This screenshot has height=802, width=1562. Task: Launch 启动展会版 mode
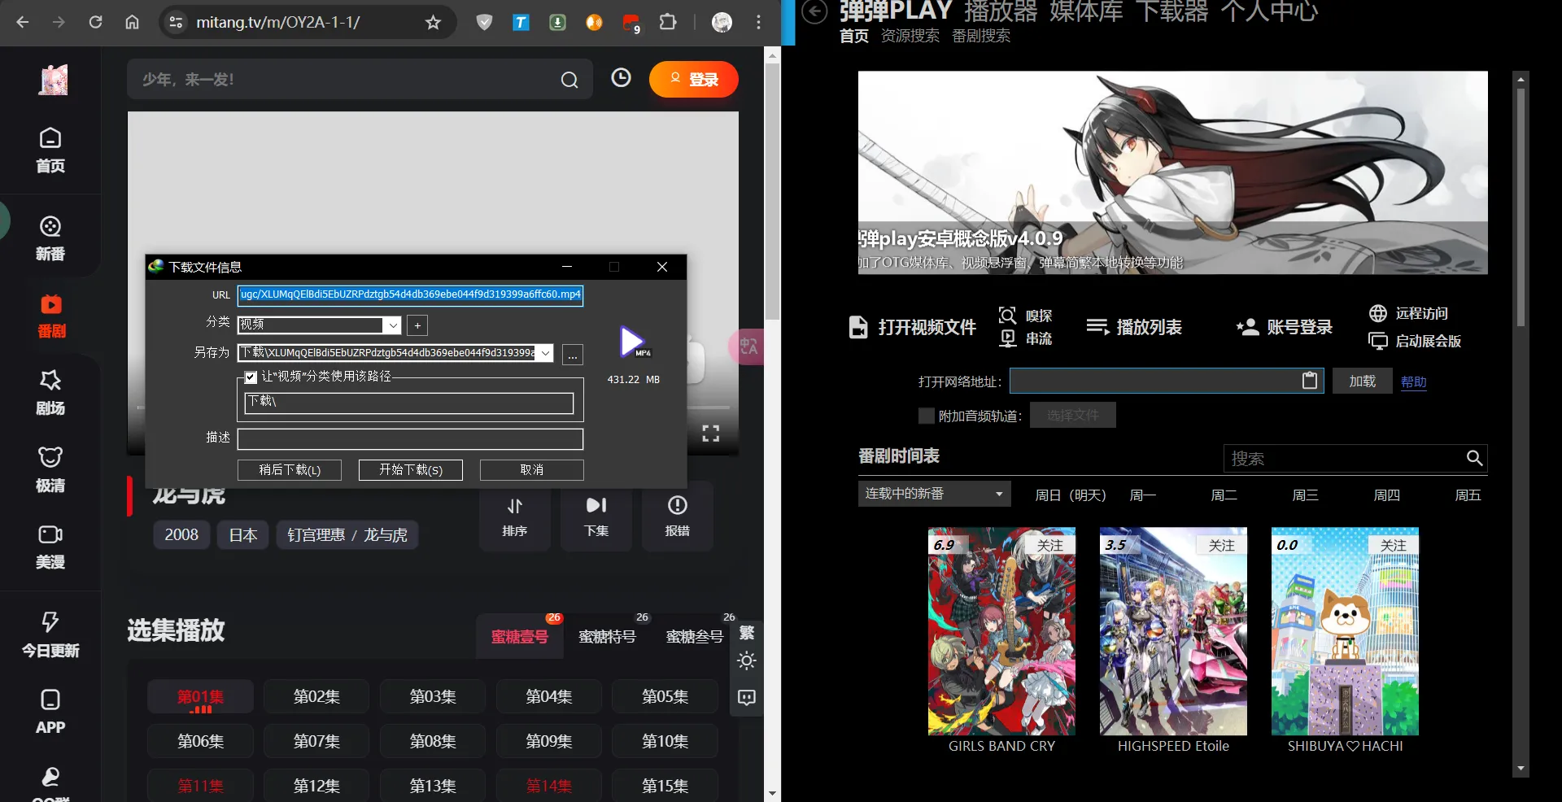point(1415,341)
